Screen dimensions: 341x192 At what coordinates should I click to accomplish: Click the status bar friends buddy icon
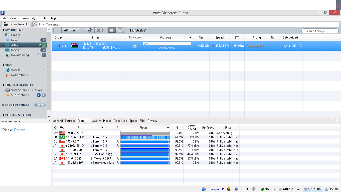(228, 189)
